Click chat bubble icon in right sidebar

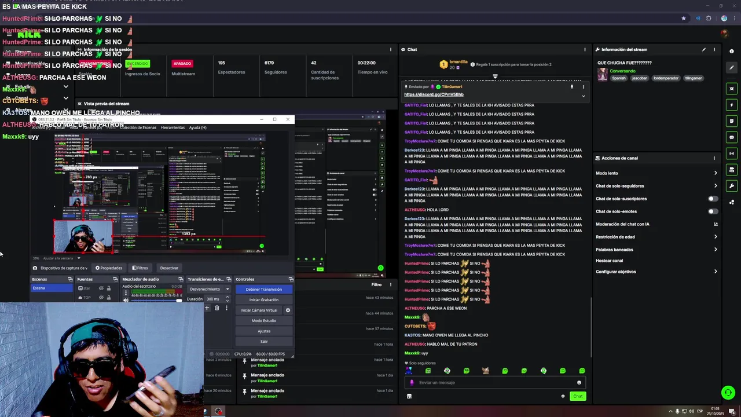(732, 137)
